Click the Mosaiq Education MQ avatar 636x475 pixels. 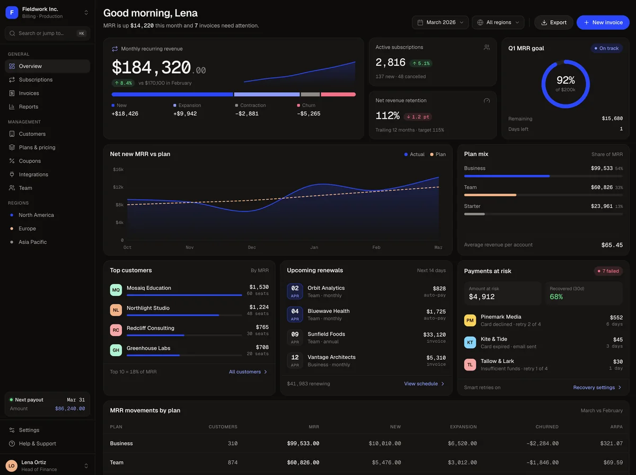tap(116, 290)
